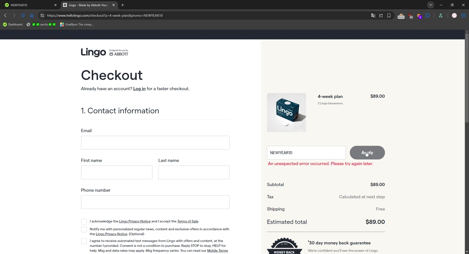Open the Goaffpro bookmark

pyautogui.click(x=77, y=24)
